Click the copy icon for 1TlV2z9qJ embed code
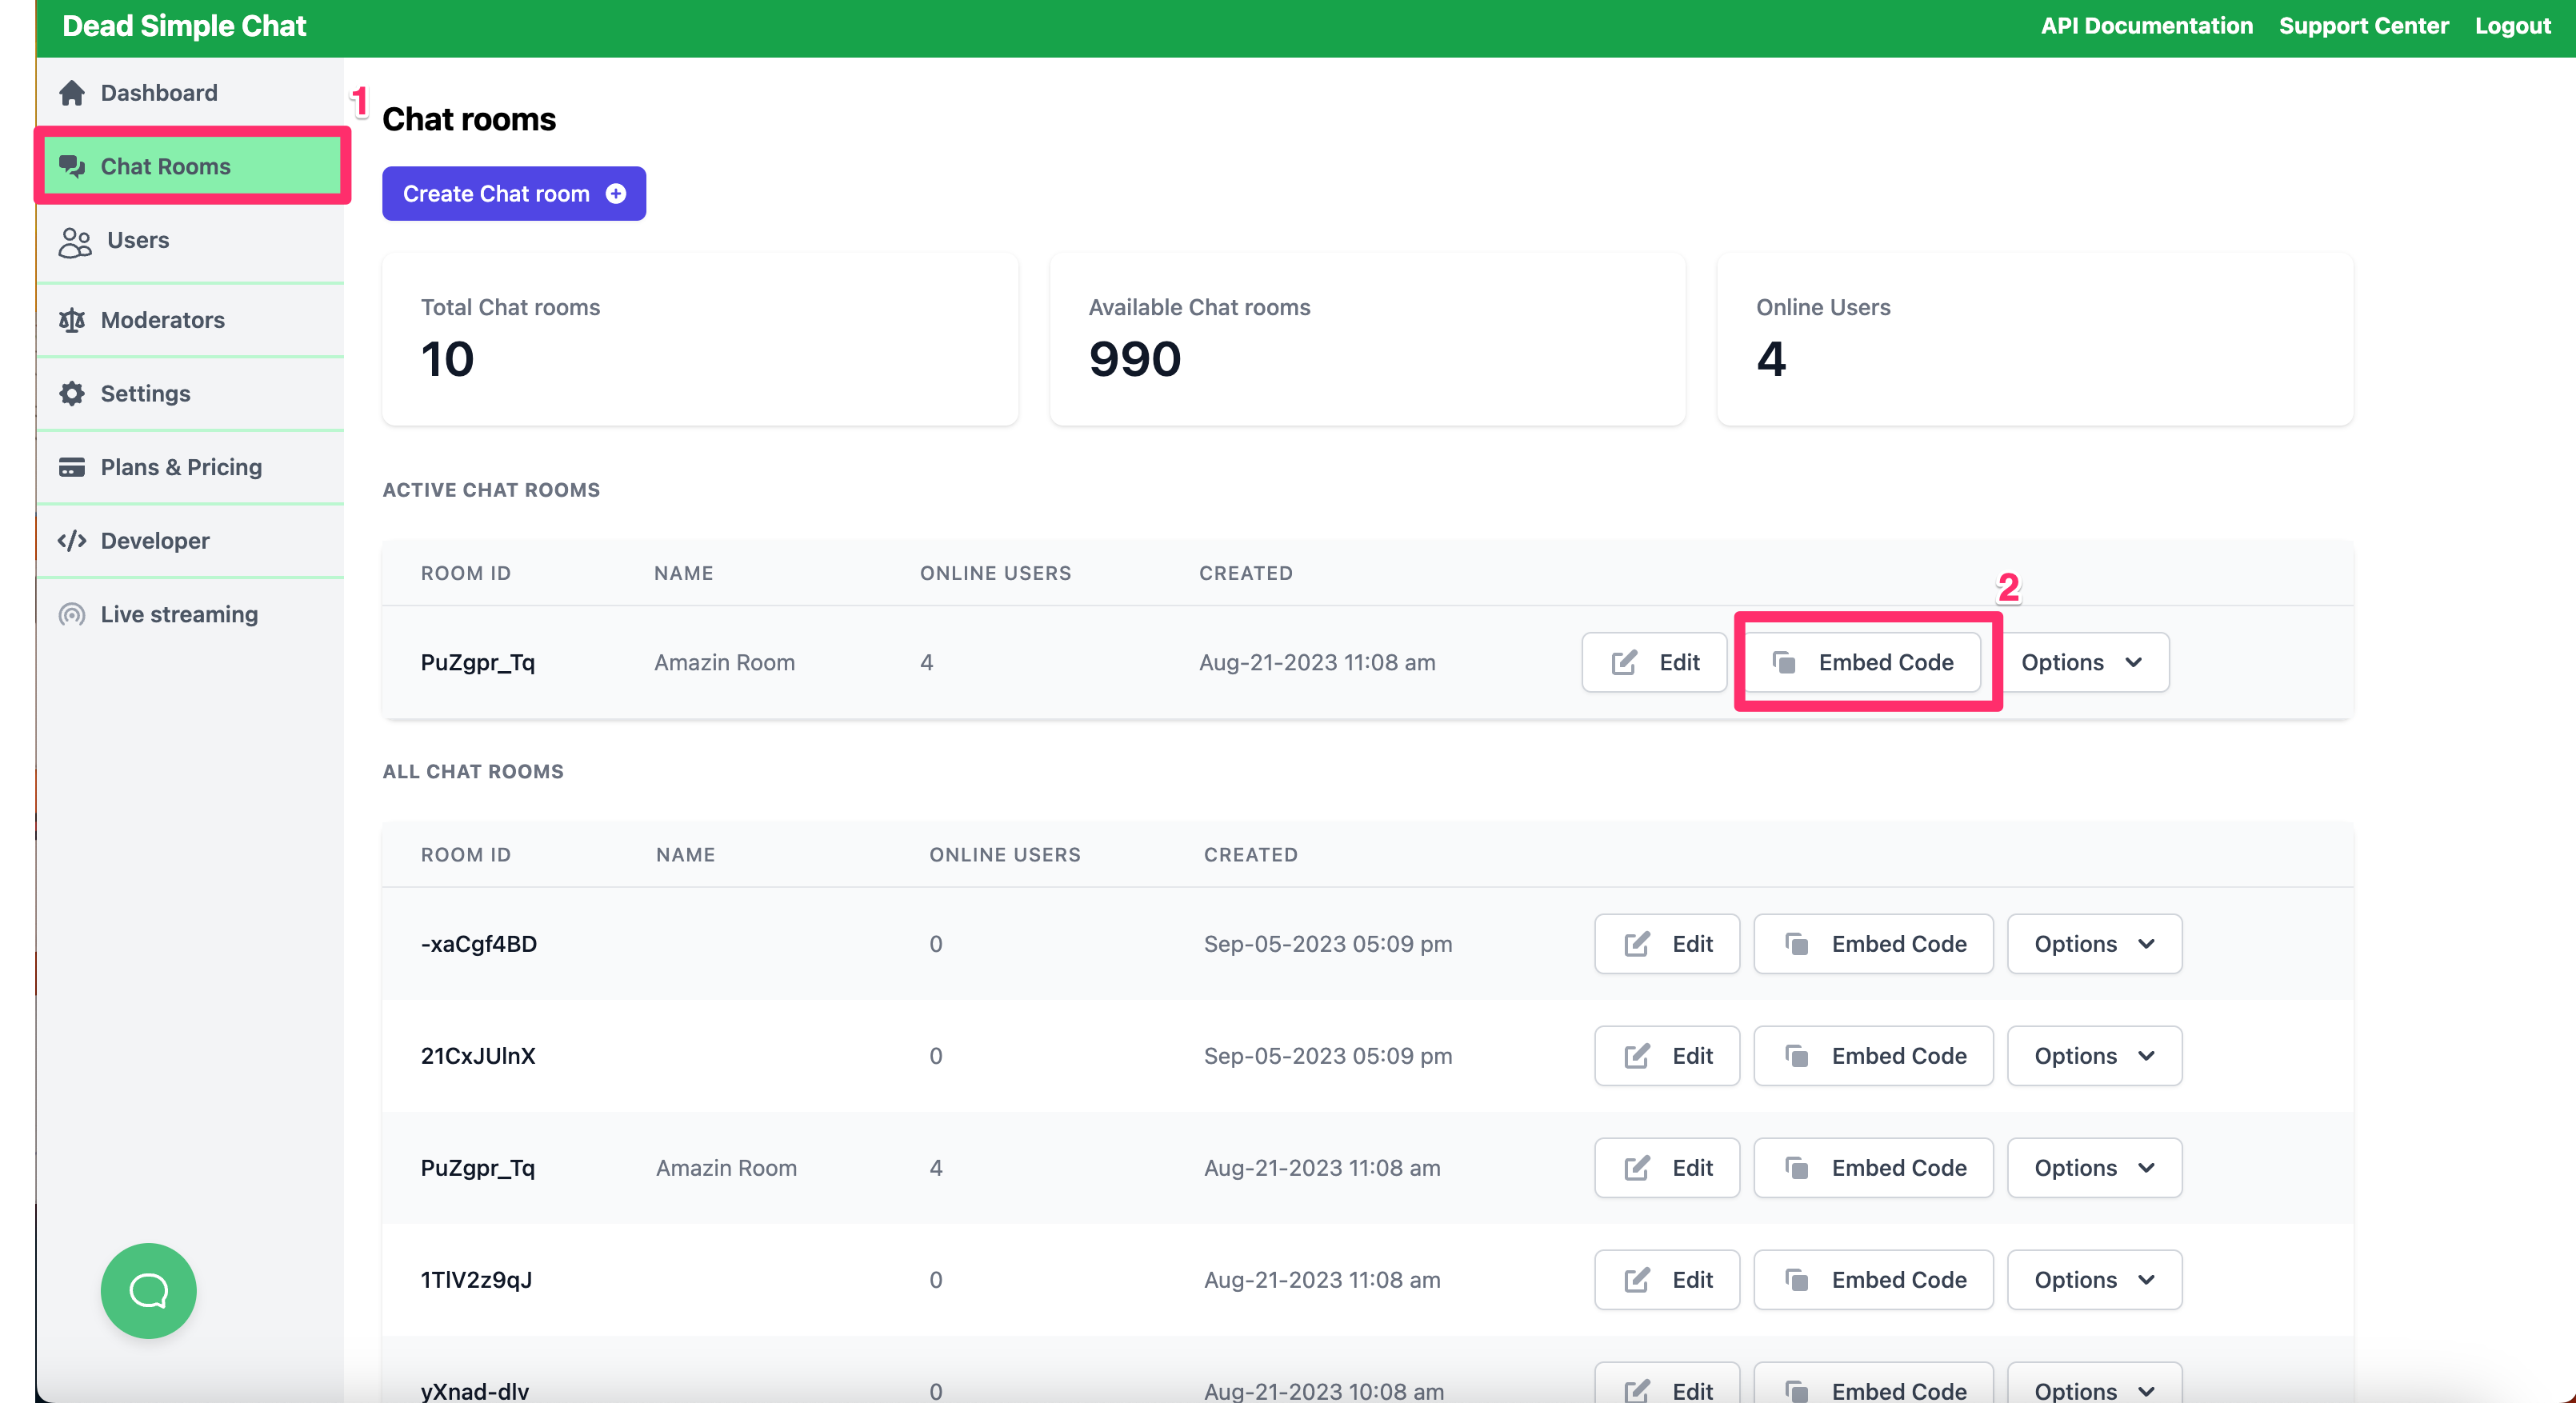The height and width of the screenshot is (1403, 2576). tap(1797, 1280)
